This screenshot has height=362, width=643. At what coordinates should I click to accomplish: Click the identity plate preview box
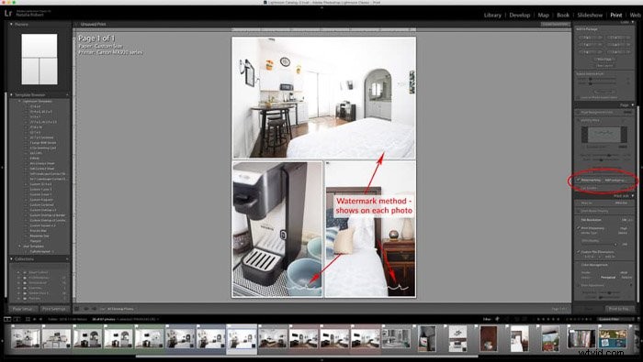click(x=604, y=134)
